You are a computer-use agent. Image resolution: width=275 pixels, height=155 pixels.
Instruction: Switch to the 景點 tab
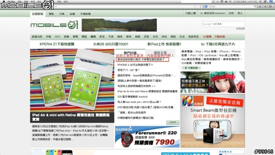(x=51, y=14)
